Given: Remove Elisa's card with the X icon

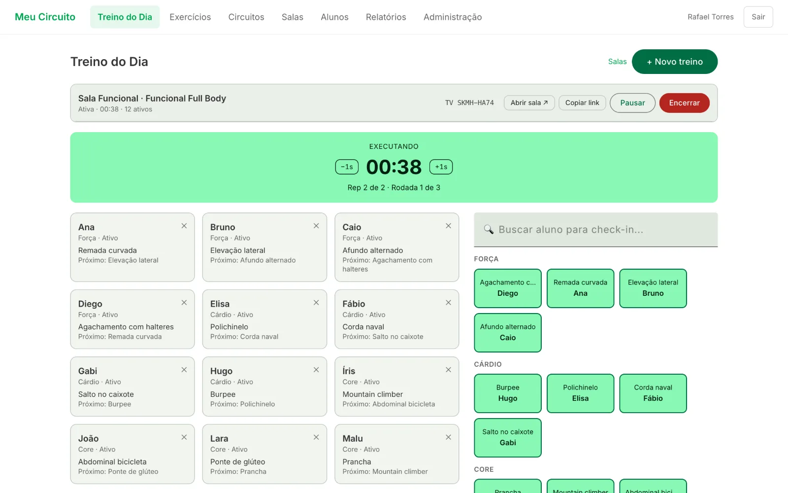Looking at the screenshot, I should (x=316, y=303).
